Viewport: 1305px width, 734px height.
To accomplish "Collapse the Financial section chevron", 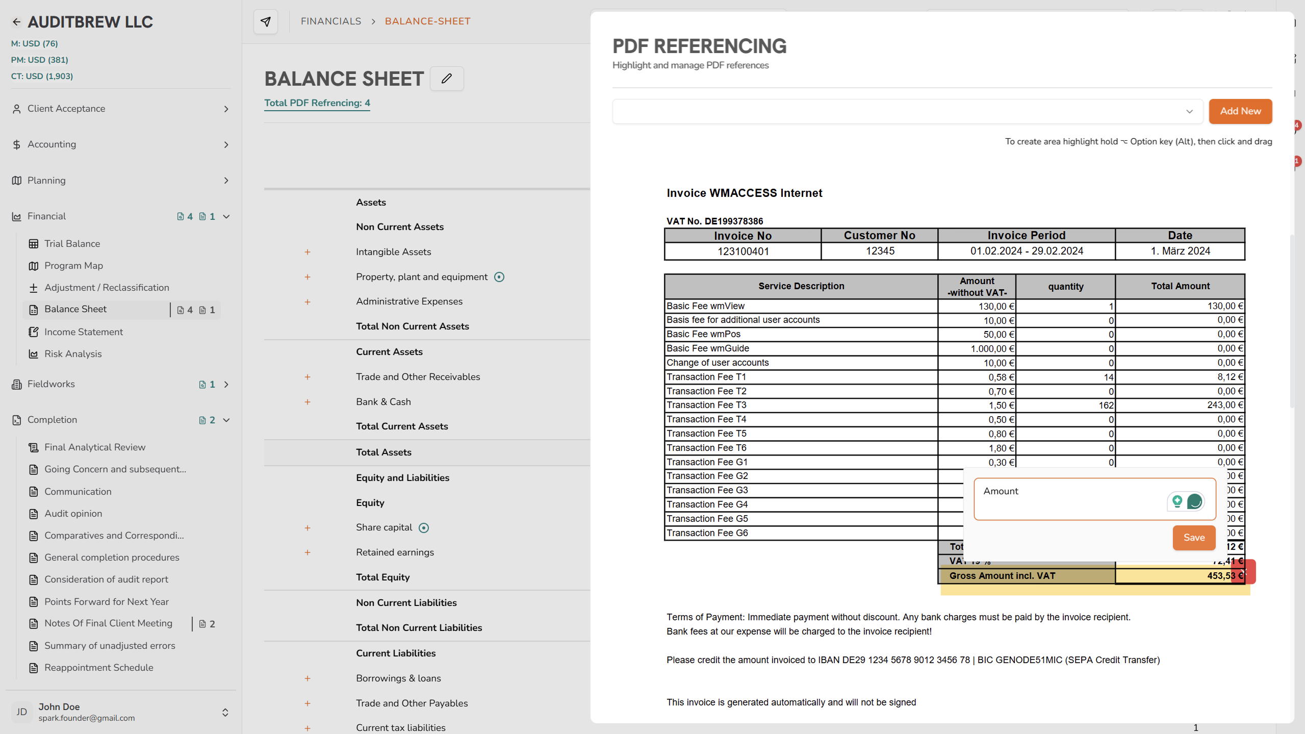I will pos(226,216).
